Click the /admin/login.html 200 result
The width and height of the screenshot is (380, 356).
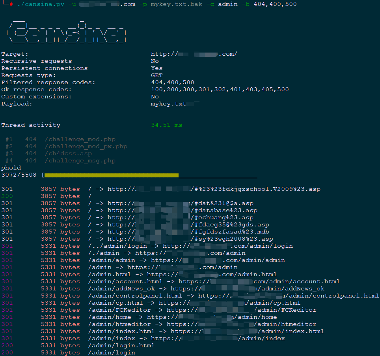[x=121, y=346]
